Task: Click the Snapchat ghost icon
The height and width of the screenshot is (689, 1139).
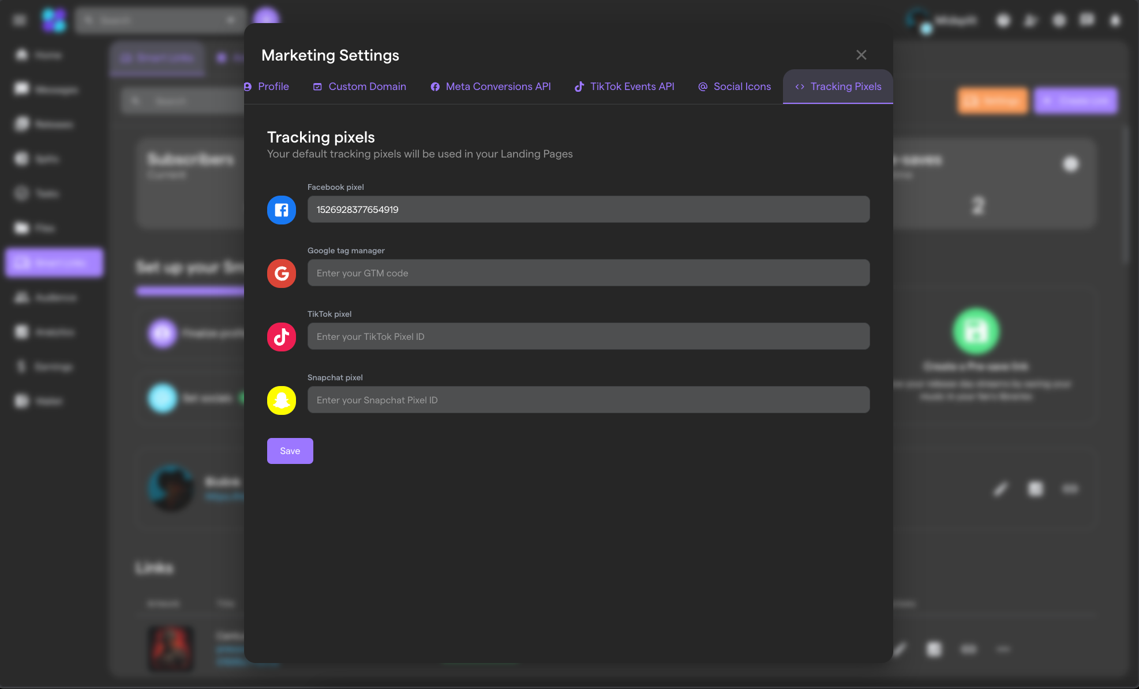Action: (282, 400)
